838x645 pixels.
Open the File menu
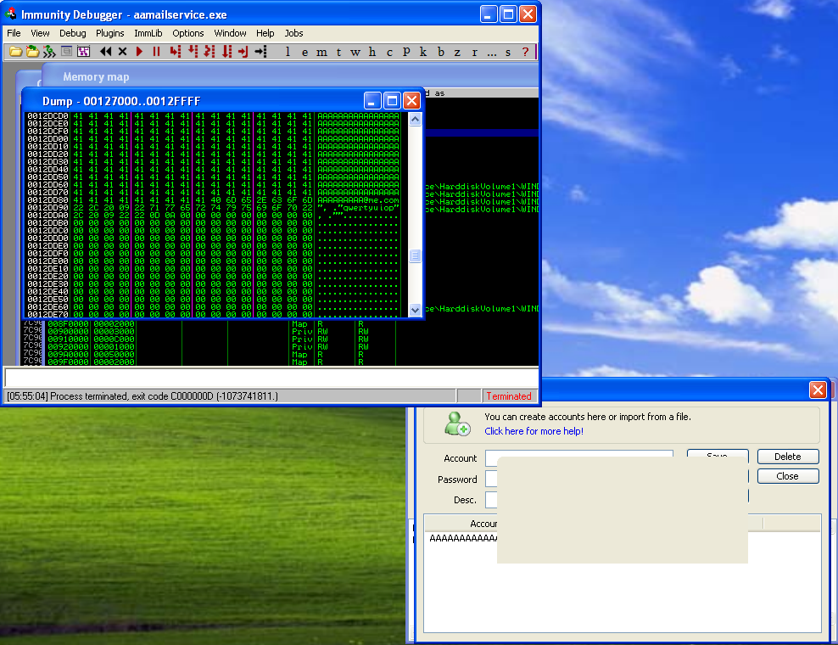coord(14,33)
